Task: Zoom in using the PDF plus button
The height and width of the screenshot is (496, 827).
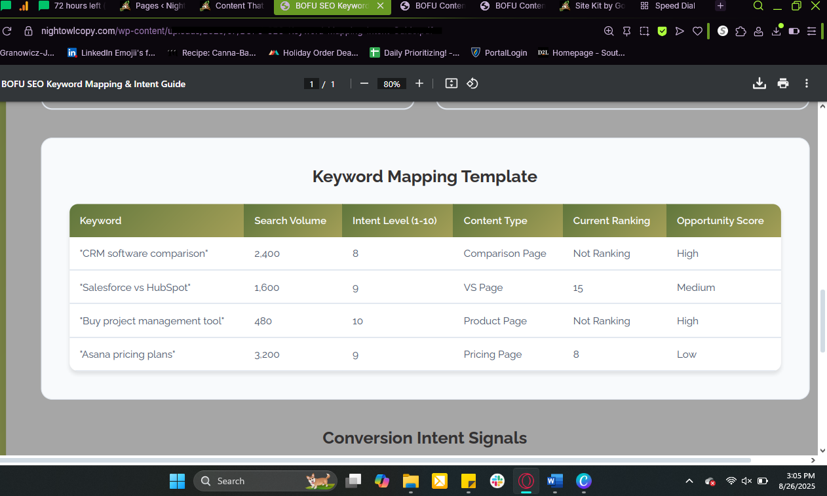Action: [x=419, y=84]
